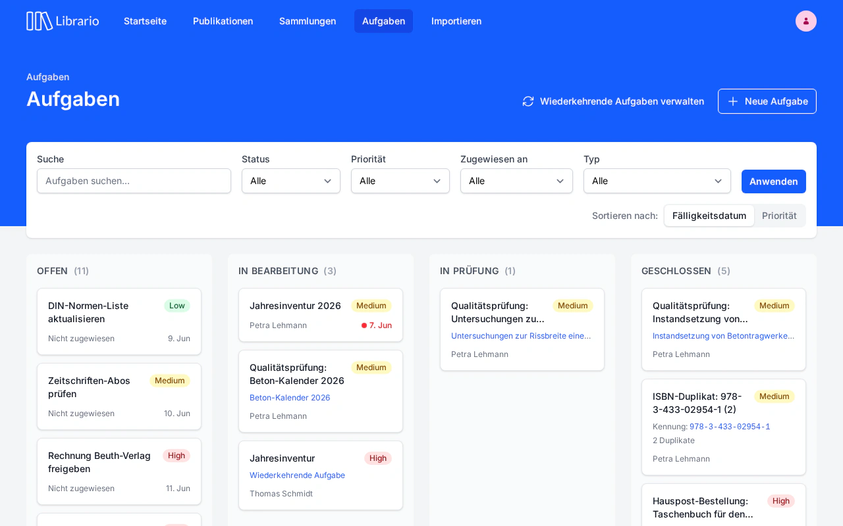The width and height of the screenshot is (843, 526).
Task: Click the 7. Jun due date
Action: (x=381, y=325)
